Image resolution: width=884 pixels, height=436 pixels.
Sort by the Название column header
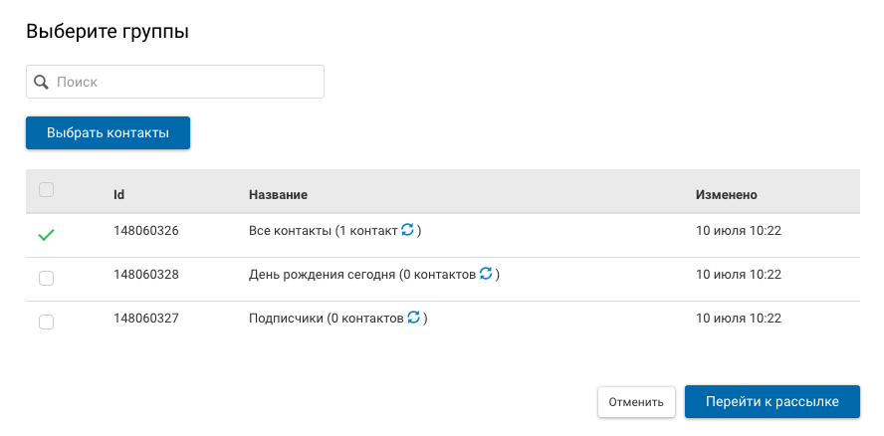coord(278,195)
